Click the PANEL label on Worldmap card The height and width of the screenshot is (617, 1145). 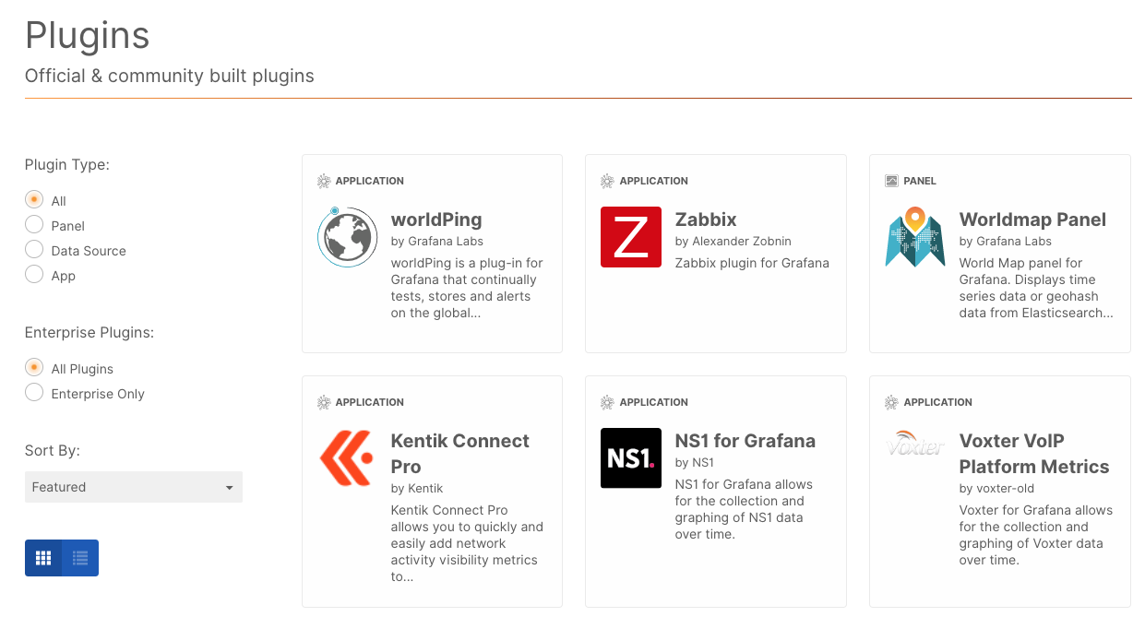(x=920, y=181)
